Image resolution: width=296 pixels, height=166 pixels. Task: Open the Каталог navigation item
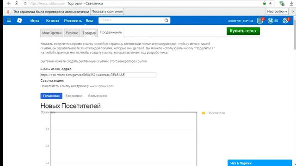coord(53,21)
